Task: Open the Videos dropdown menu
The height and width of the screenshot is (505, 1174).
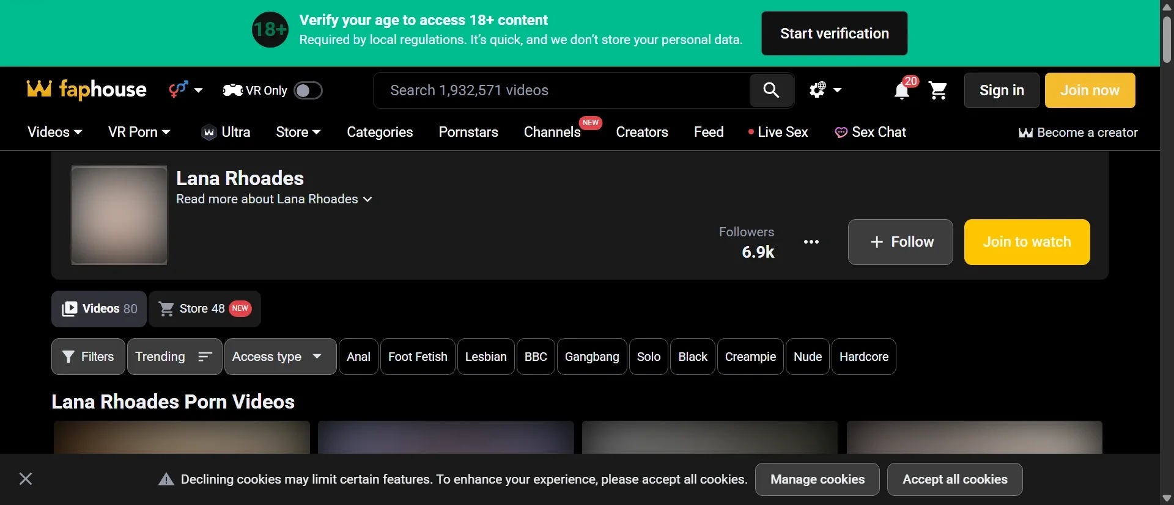Action: [54, 132]
